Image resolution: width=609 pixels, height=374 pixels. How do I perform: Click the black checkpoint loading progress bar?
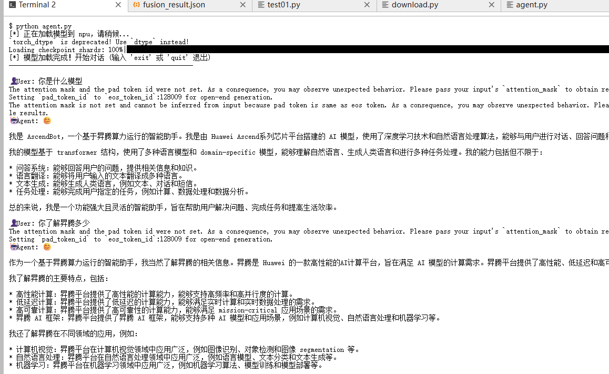(368, 49)
